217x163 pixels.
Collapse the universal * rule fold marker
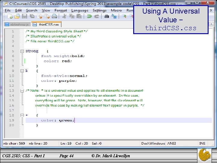22,115
